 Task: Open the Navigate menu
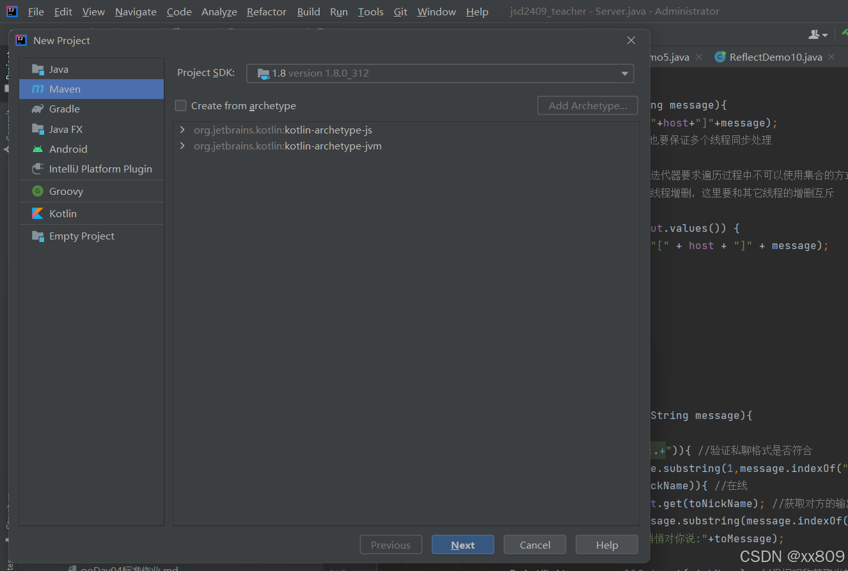136,11
